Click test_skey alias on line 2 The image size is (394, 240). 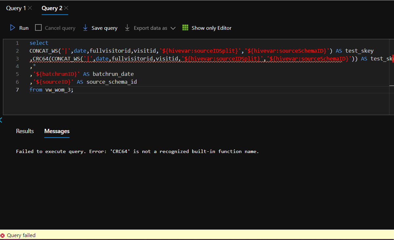[359, 51]
